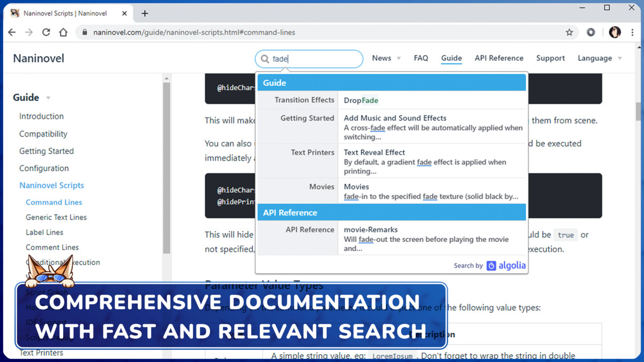Expand the News dropdown menu
This screenshot has height=362, width=644.
click(386, 58)
